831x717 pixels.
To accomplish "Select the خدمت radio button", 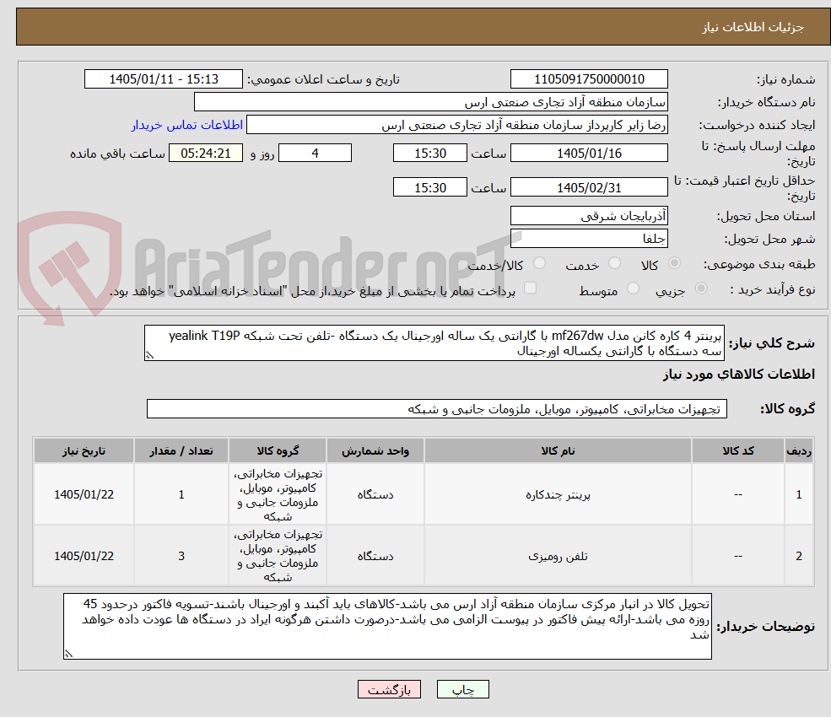I will [614, 263].
